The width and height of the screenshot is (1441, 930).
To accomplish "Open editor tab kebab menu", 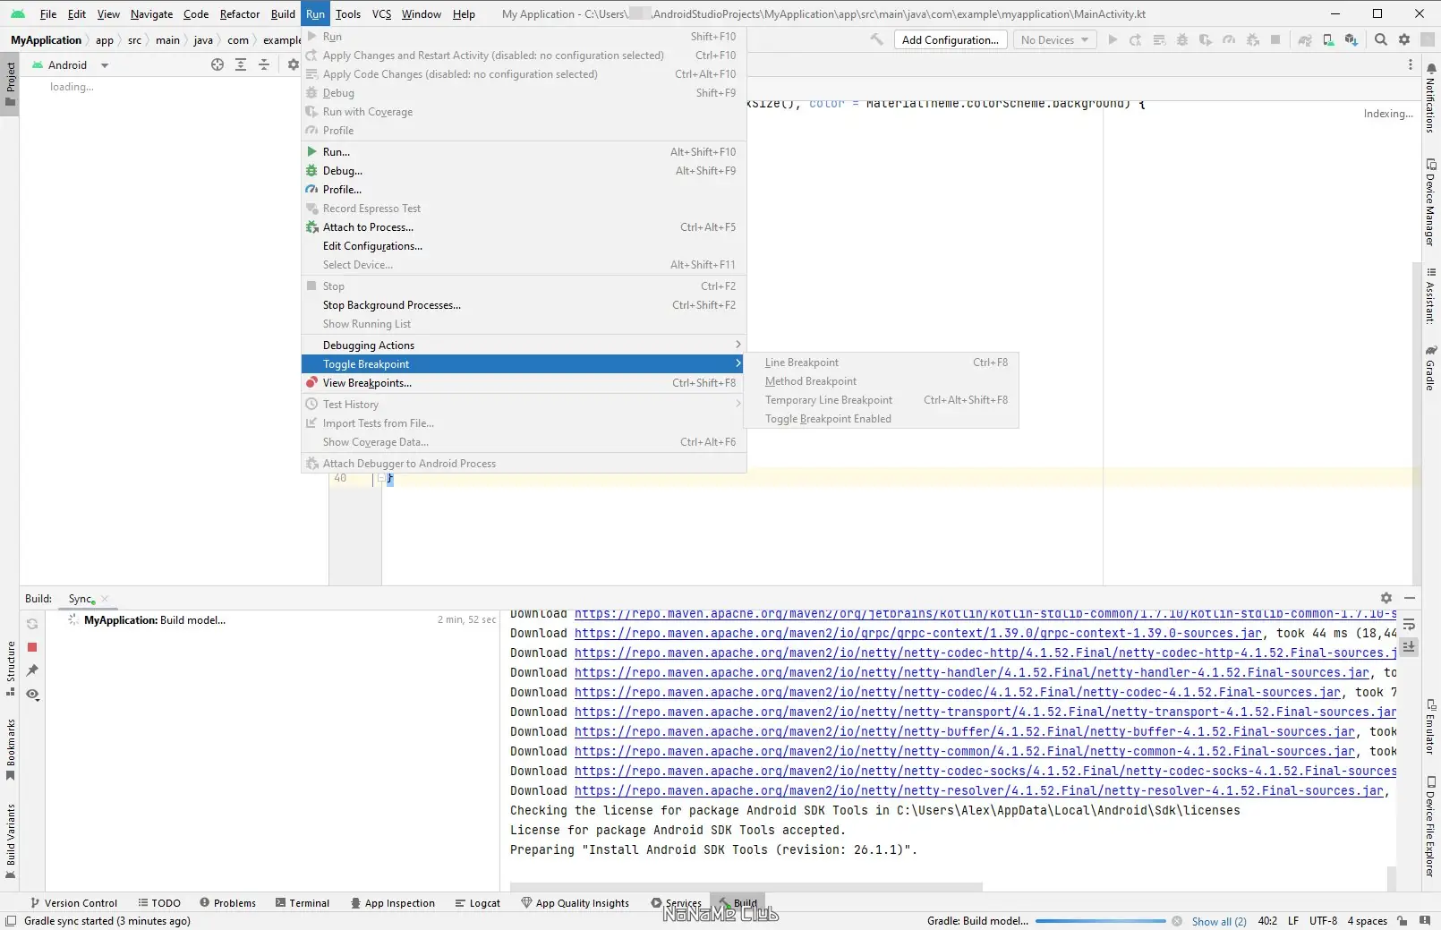I will [x=1411, y=64].
